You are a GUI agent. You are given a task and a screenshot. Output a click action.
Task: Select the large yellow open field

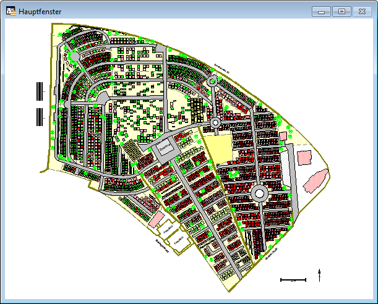click(218, 149)
